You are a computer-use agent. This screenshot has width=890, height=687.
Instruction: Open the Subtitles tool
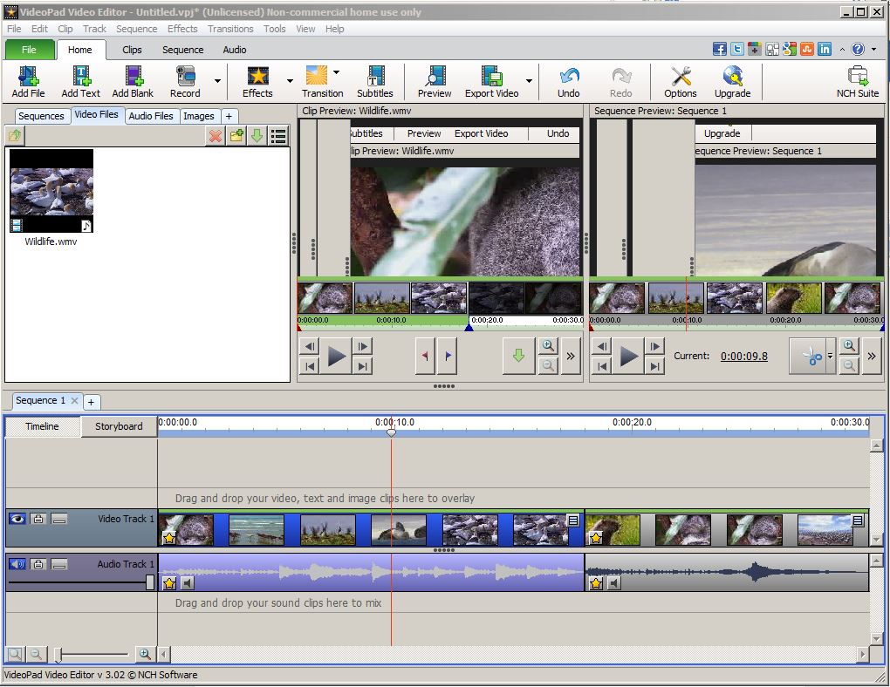(x=374, y=82)
